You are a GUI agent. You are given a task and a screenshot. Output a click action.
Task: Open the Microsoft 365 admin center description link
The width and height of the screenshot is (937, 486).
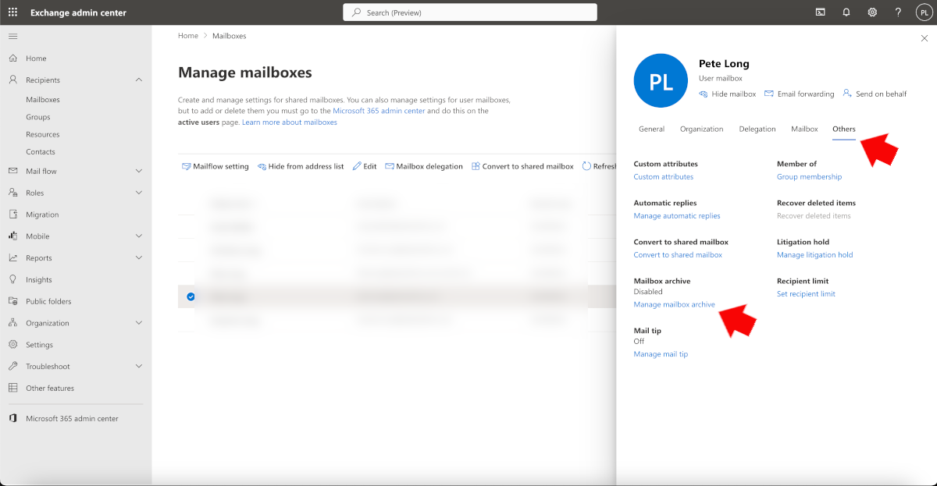pyautogui.click(x=379, y=111)
